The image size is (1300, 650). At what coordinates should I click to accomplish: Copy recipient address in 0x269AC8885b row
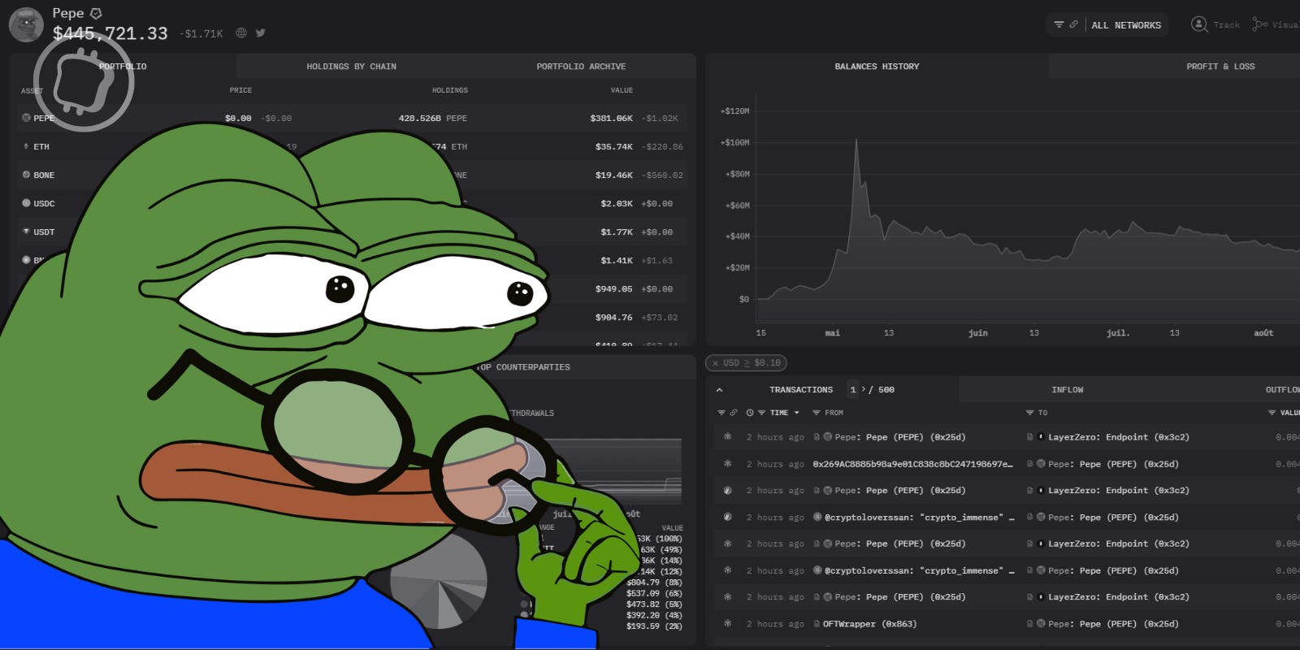[x=1029, y=464]
